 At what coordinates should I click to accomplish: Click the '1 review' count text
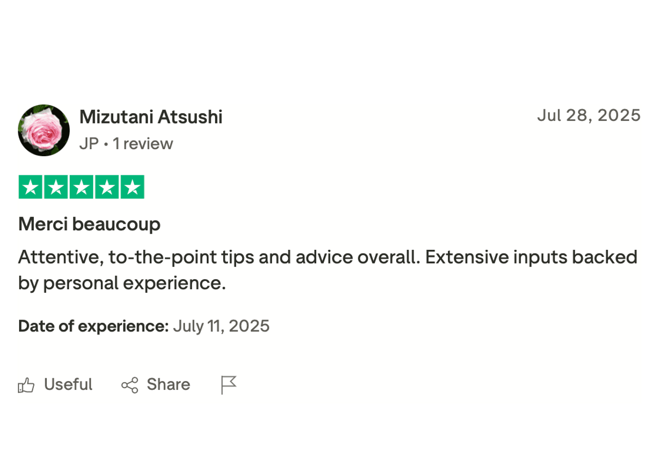pos(143,144)
